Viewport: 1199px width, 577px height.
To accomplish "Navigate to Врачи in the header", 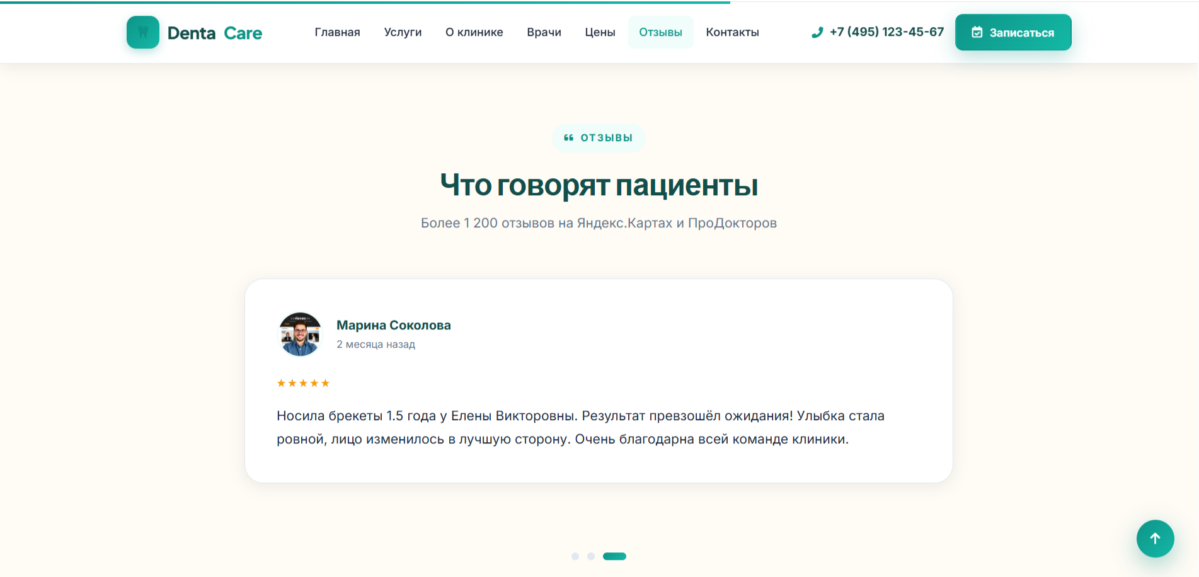I will [544, 32].
